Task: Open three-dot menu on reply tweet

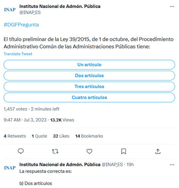Action: point(172,165)
